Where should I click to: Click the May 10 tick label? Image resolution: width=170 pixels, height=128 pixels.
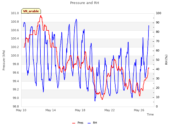pyautogui.click(x=21, y=110)
